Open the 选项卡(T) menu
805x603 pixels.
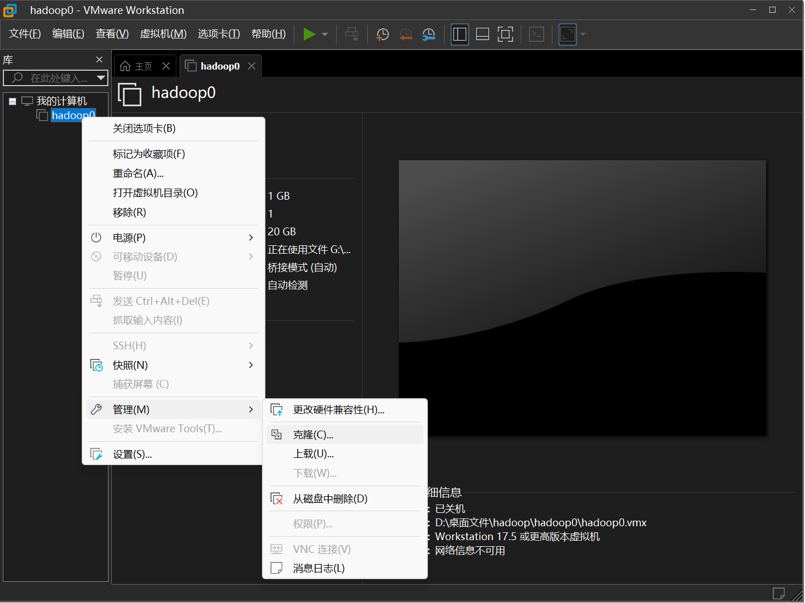[x=219, y=34]
